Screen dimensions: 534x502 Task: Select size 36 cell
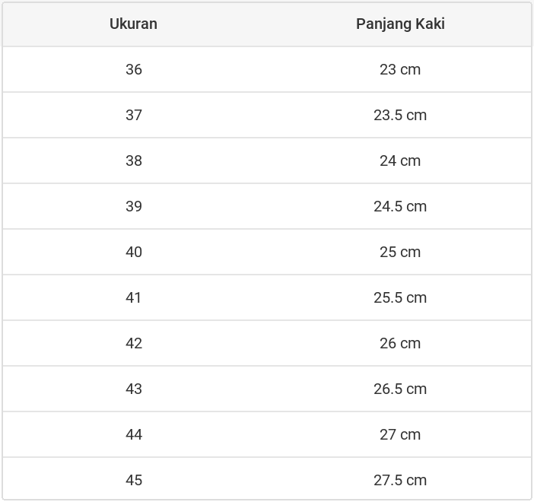pyautogui.click(x=134, y=69)
